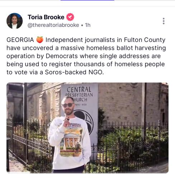Open the @therealtoriabrooke handle
This screenshot has width=175, height=179.
point(53,25)
